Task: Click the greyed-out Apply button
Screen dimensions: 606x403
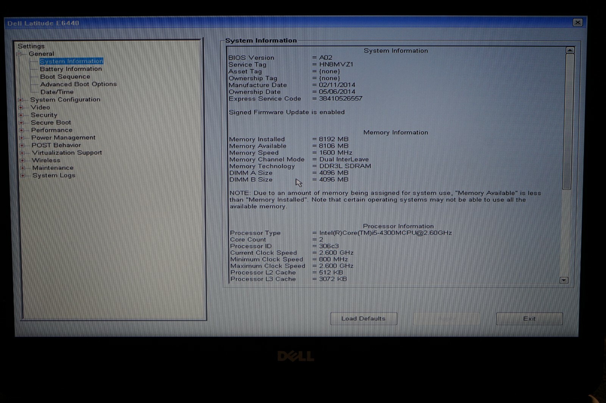Action: [447, 319]
